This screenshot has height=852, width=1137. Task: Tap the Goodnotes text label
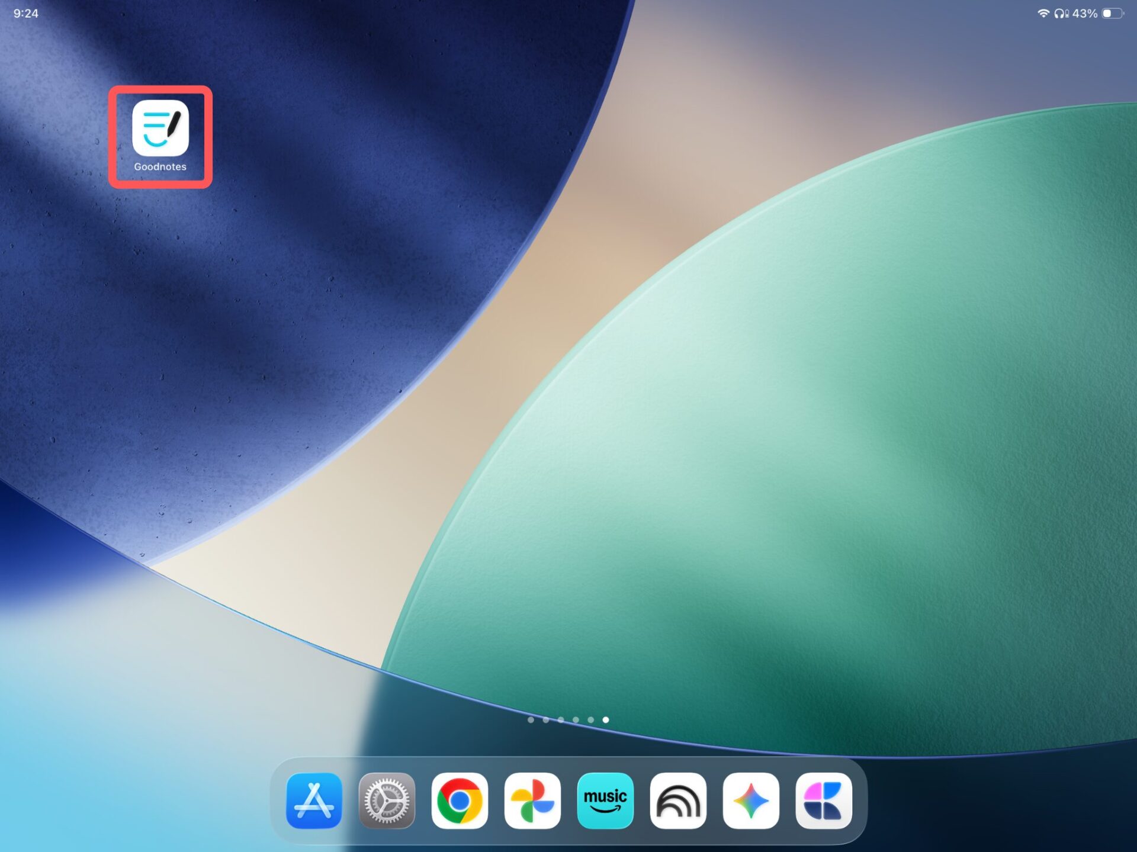click(160, 167)
